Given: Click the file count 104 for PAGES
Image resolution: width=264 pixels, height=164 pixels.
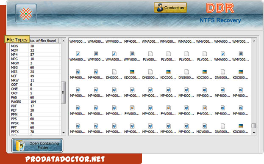Looking at the screenshot, I should pyautogui.click(x=33, y=102).
